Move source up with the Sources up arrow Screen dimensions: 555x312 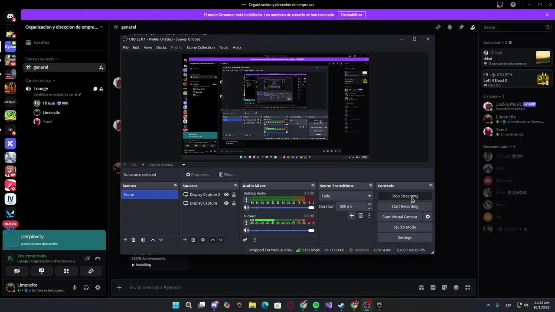pyautogui.click(x=212, y=240)
